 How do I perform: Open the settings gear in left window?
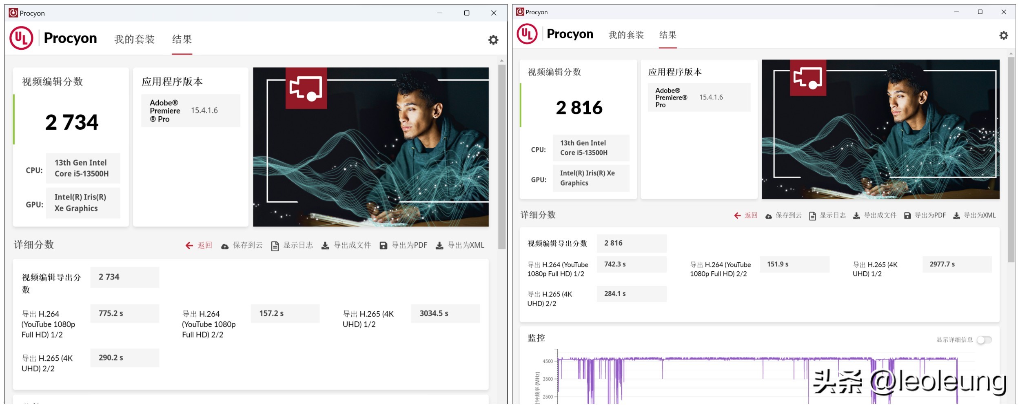pos(493,40)
